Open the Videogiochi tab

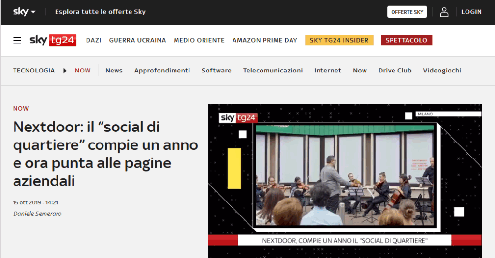(x=442, y=71)
